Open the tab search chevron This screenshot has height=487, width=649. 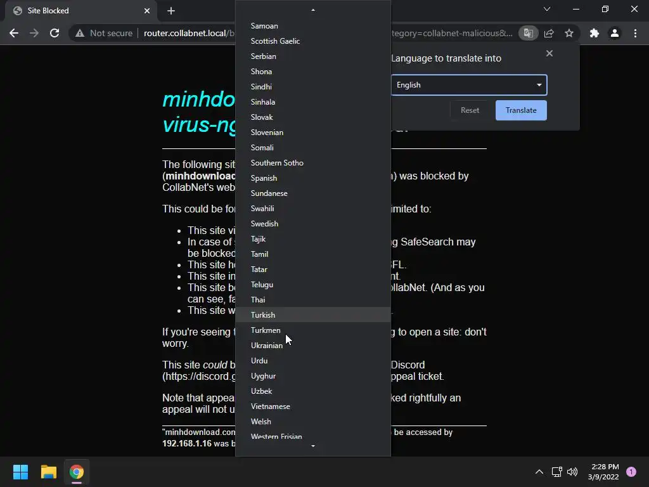pyautogui.click(x=547, y=9)
